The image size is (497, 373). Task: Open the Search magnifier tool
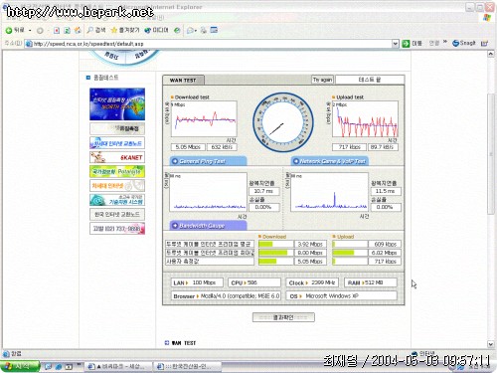pyautogui.click(x=89, y=30)
